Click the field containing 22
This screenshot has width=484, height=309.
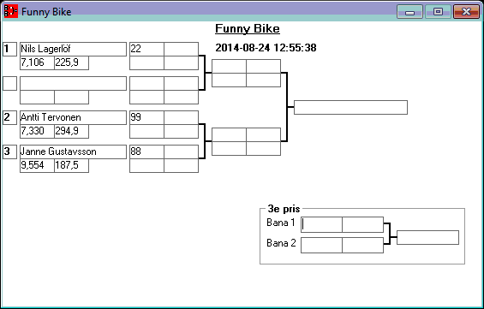coord(147,49)
